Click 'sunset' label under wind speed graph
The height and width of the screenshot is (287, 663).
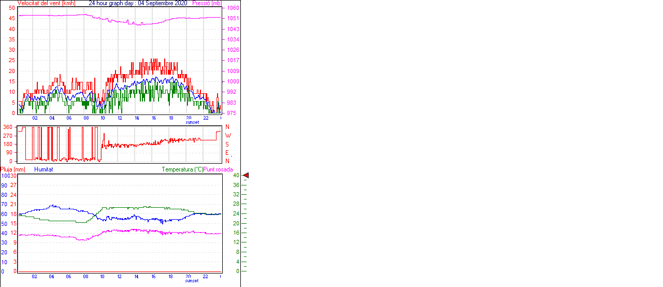point(192,122)
